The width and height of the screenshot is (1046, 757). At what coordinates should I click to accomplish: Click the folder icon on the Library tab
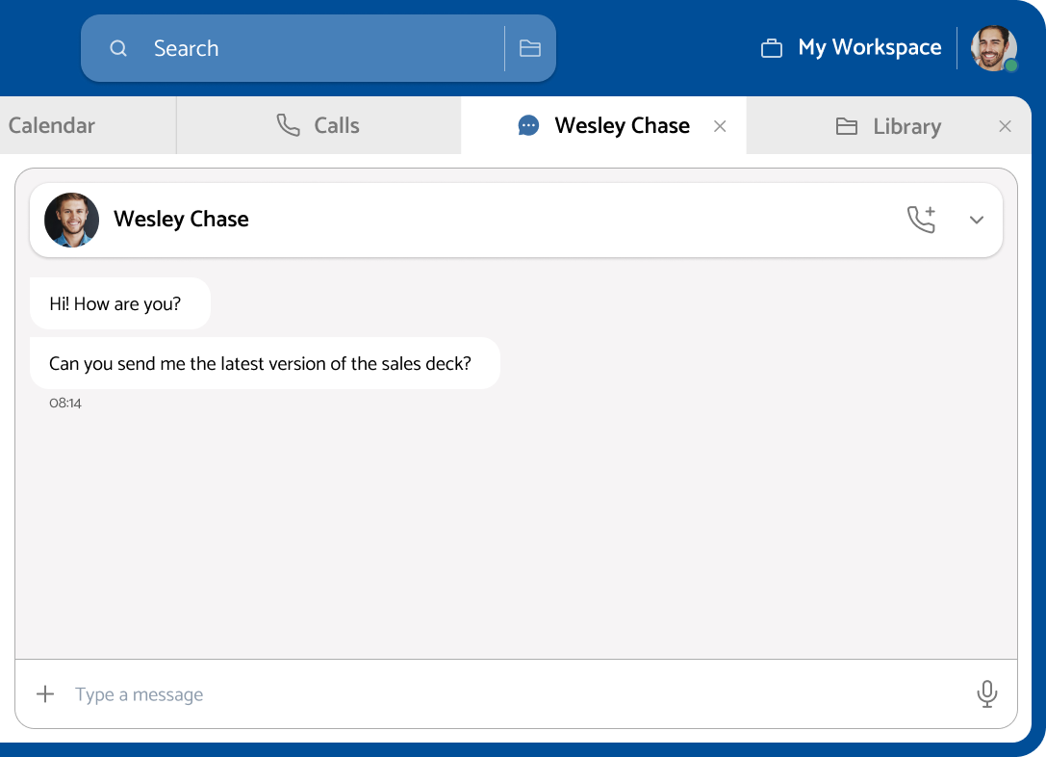tap(847, 127)
